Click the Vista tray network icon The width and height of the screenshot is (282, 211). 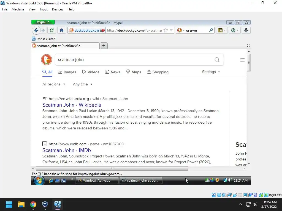225,180
